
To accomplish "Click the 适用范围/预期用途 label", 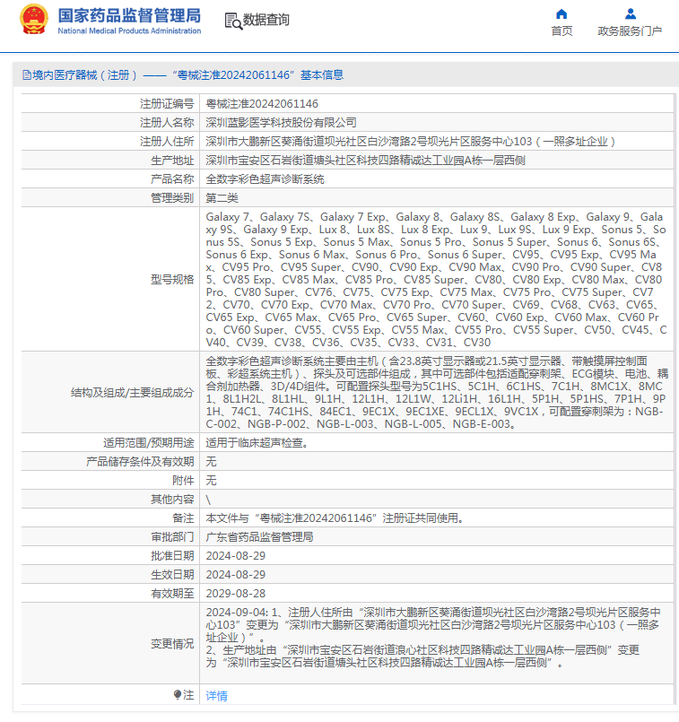I will 148,442.
